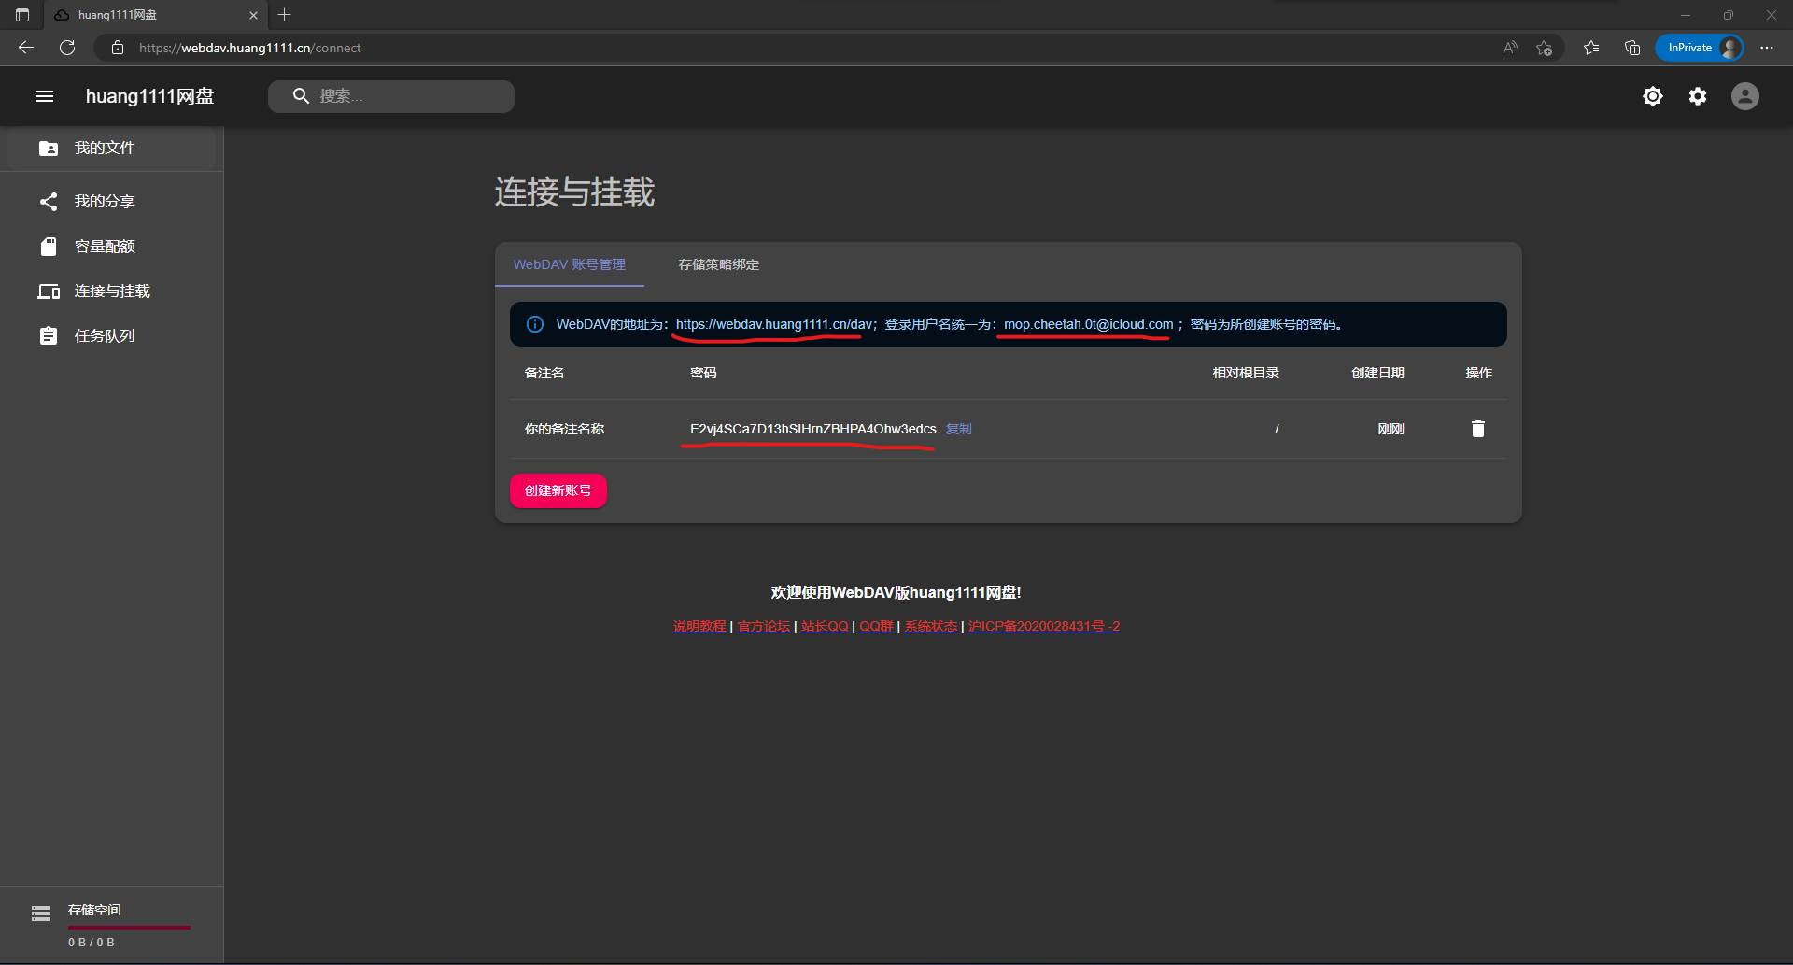Image resolution: width=1793 pixels, height=965 pixels.
Task: Open browser's three-dot settings menu
Action: 1766,48
